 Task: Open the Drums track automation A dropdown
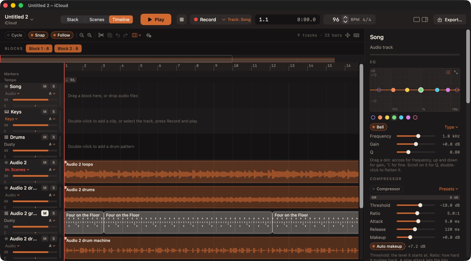[52, 144]
